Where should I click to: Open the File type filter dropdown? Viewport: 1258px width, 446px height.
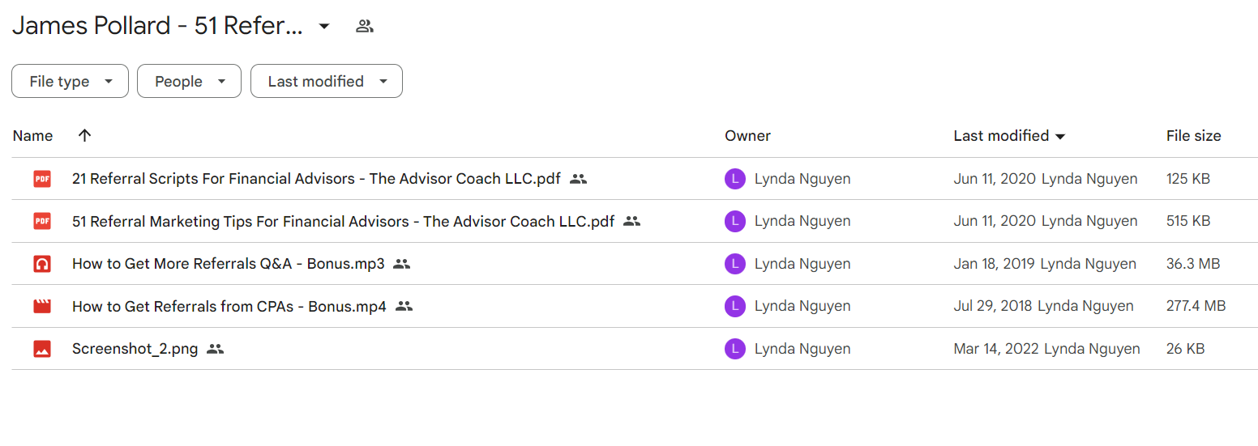pos(70,81)
